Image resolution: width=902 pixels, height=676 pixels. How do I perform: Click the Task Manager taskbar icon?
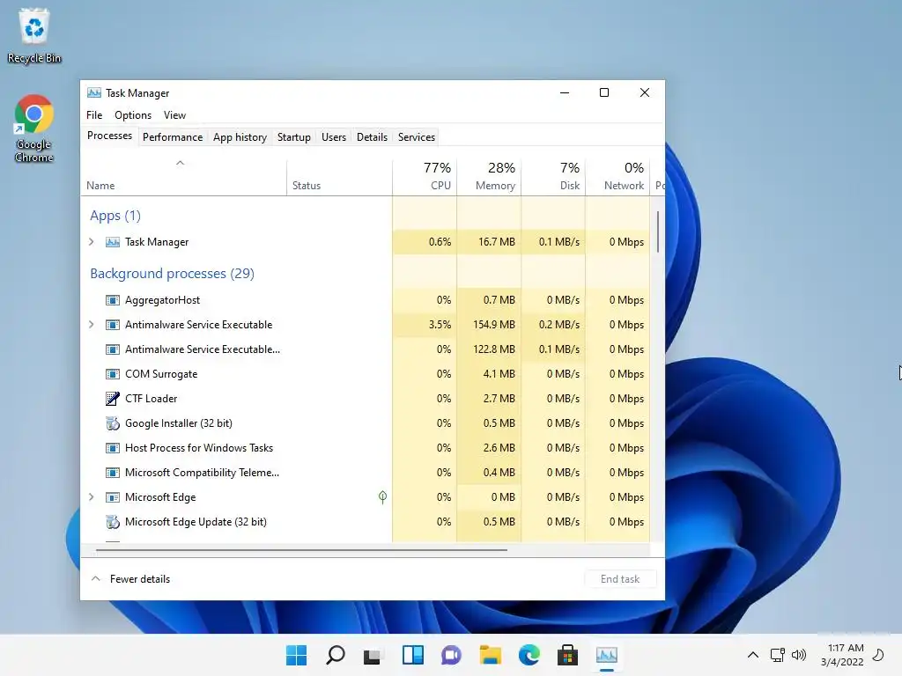[x=606, y=655]
